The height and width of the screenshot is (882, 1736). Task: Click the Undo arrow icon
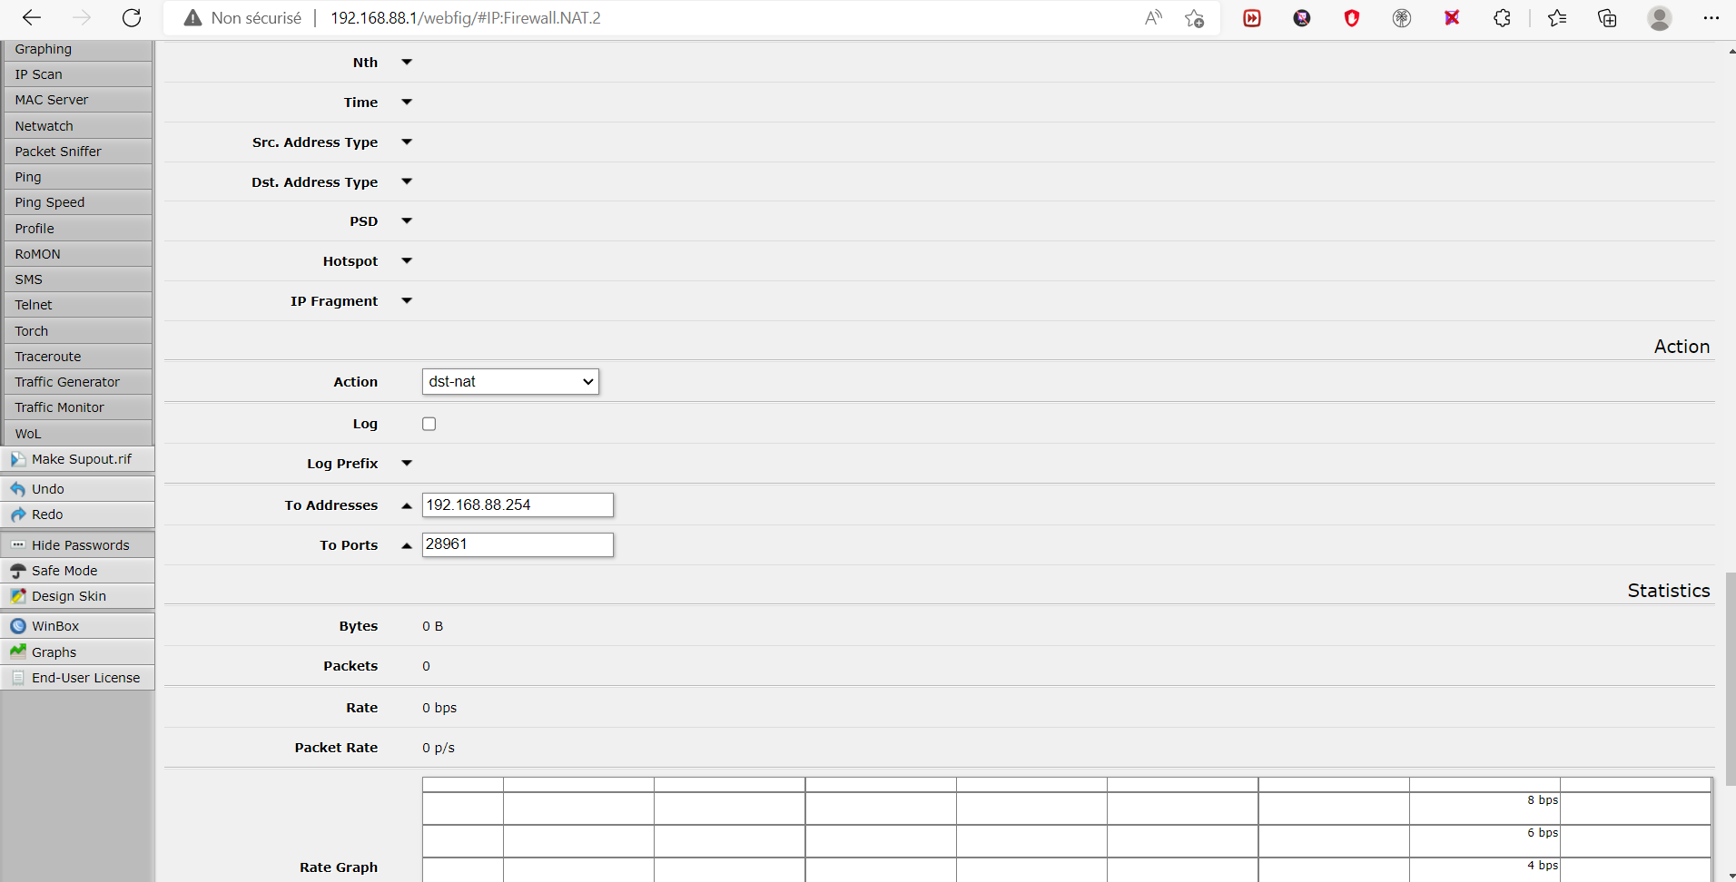click(18, 489)
